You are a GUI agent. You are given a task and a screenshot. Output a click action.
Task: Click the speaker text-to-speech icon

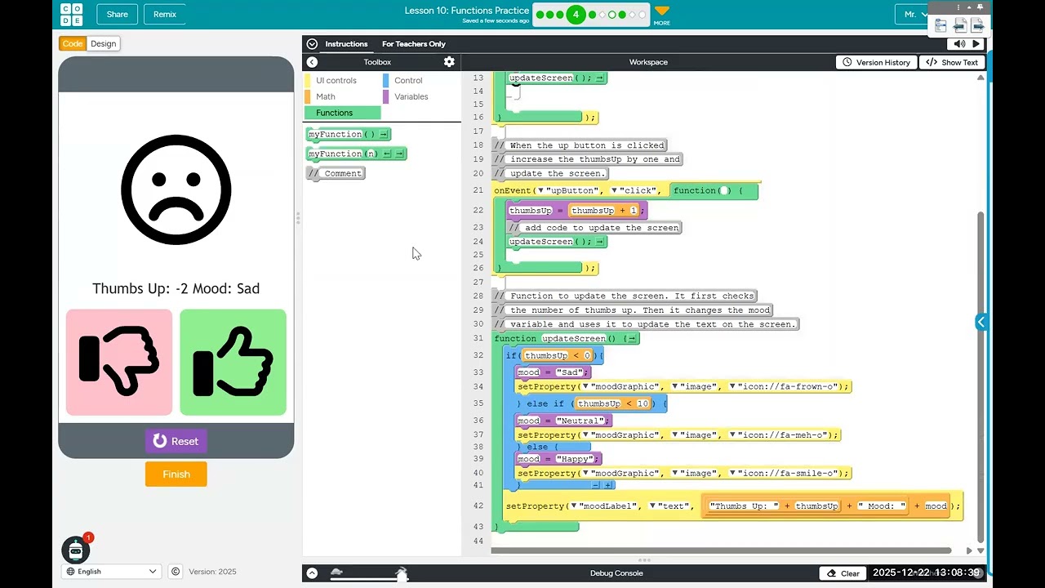pyautogui.click(x=959, y=44)
